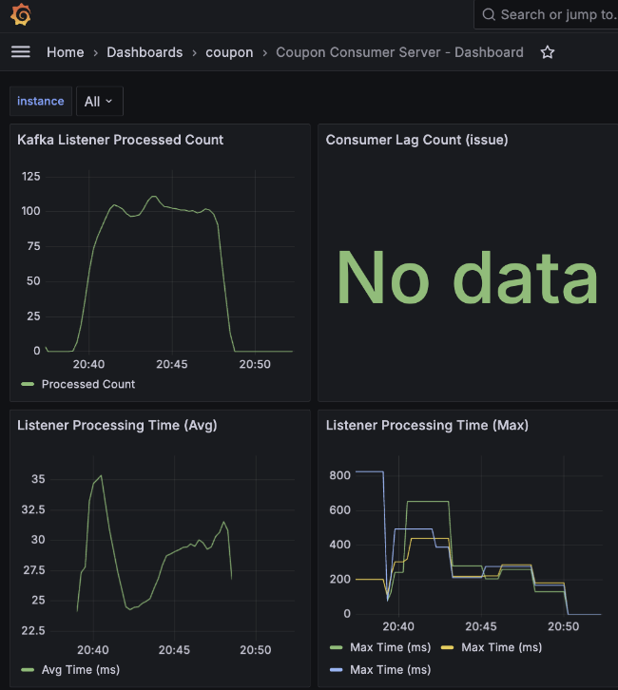The height and width of the screenshot is (690, 618).
Task: Click the instance variable label
Action: click(x=41, y=102)
